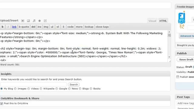Click the add audio music note icon

[34, 21]
